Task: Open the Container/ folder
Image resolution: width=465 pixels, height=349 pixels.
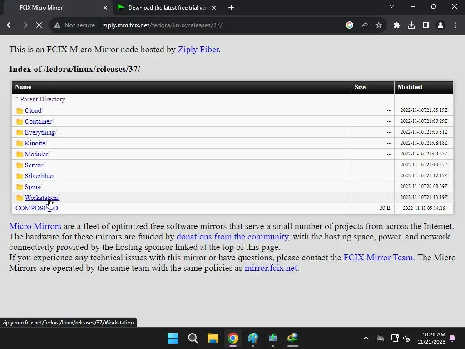Action: point(39,121)
